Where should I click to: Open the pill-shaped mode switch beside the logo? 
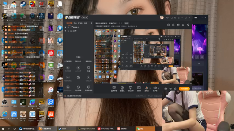pos(85,17)
